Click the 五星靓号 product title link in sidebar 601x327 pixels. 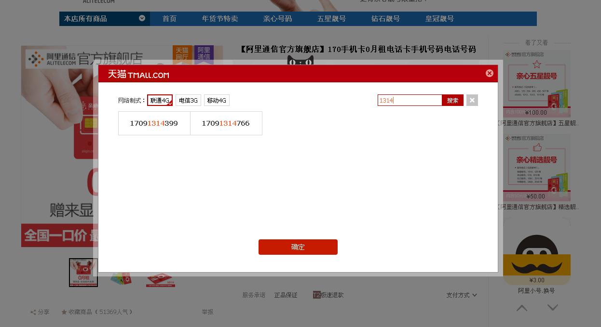[537, 123]
